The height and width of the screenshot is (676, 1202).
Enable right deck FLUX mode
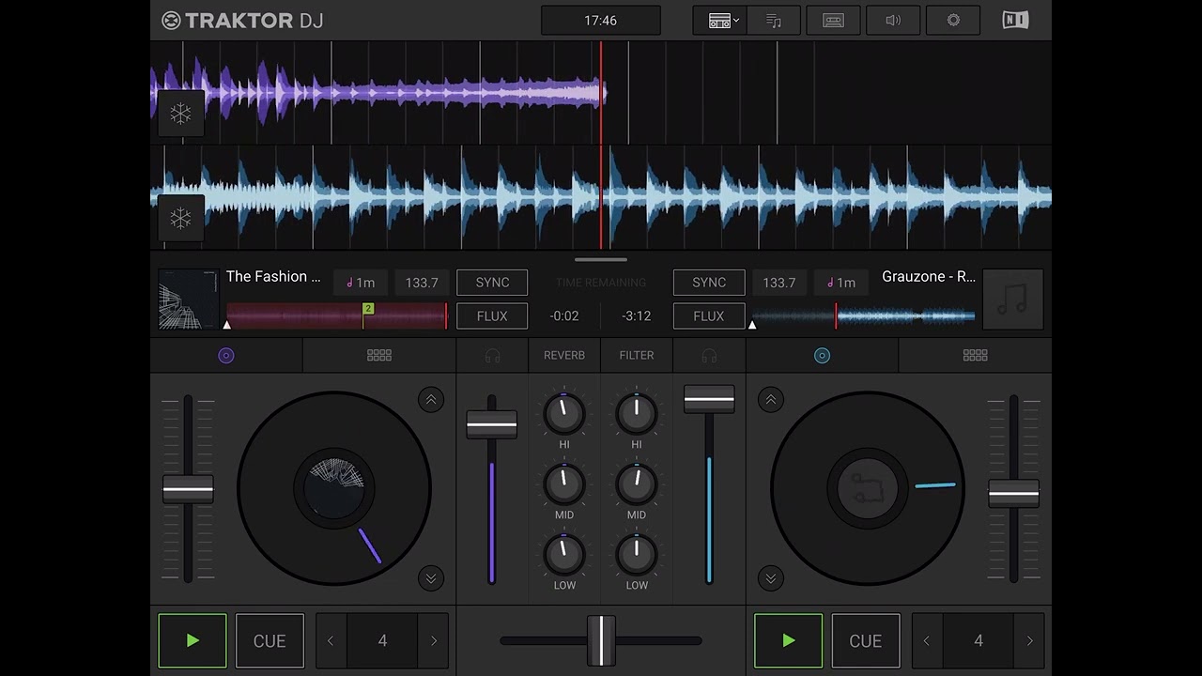pos(709,316)
